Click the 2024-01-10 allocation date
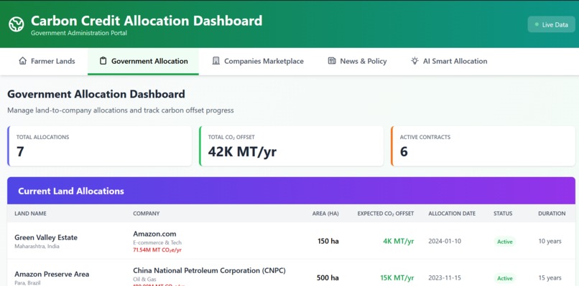 pos(445,242)
